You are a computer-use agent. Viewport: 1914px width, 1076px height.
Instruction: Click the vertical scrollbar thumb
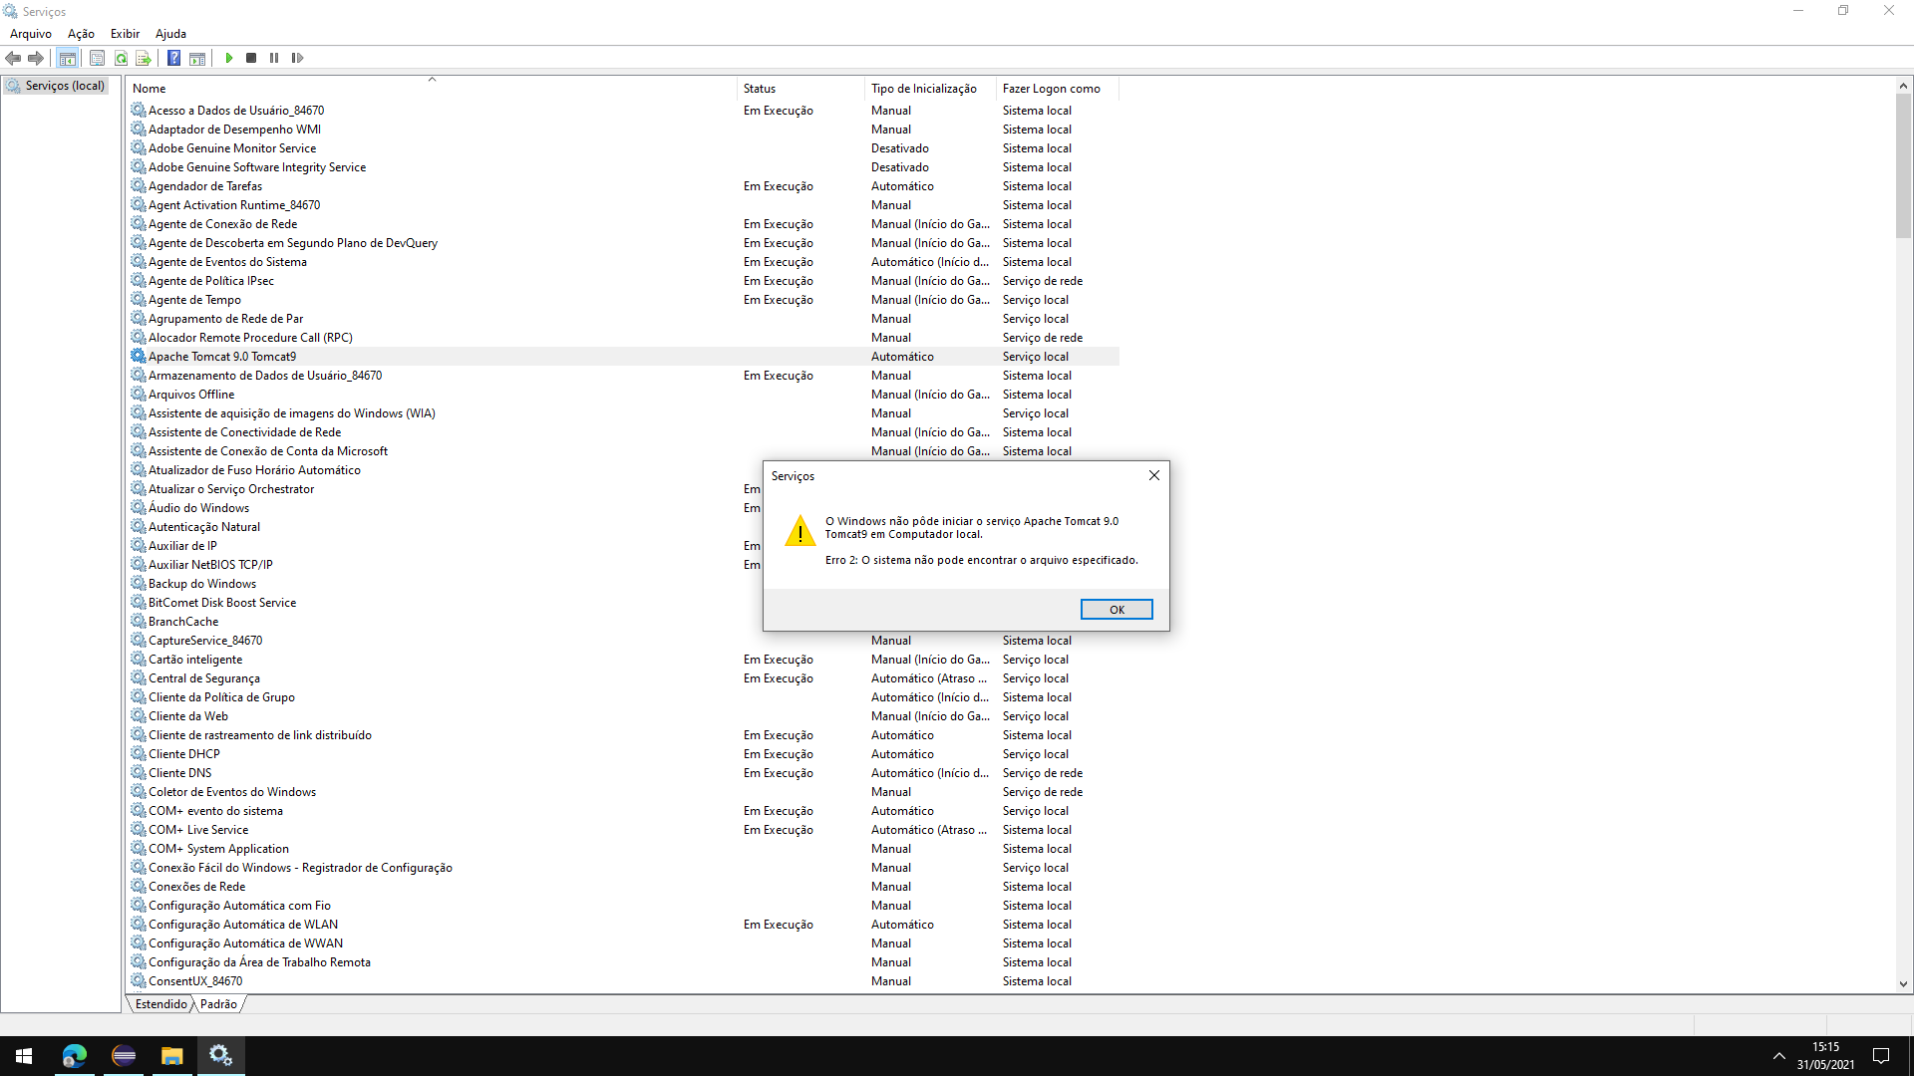click(x=1903, y=166)
